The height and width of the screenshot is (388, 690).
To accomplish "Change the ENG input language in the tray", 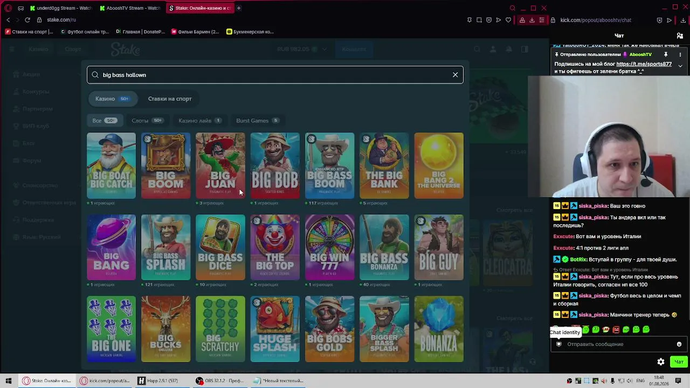I will coord(640,380).
